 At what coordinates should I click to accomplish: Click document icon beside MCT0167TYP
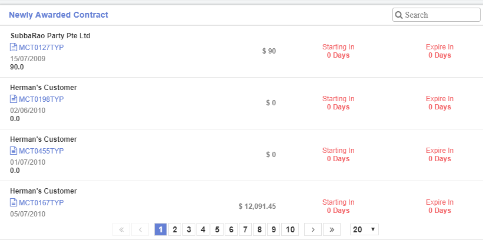tap(14, 203)
